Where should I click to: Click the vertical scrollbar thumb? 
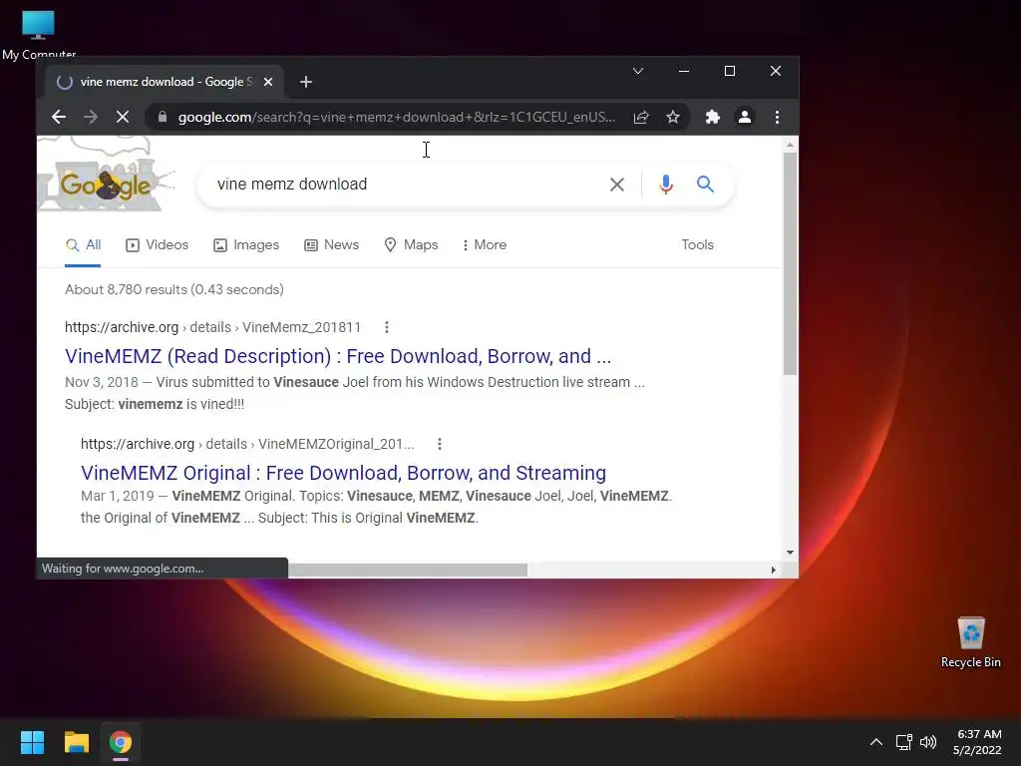(x=790, y=263)
